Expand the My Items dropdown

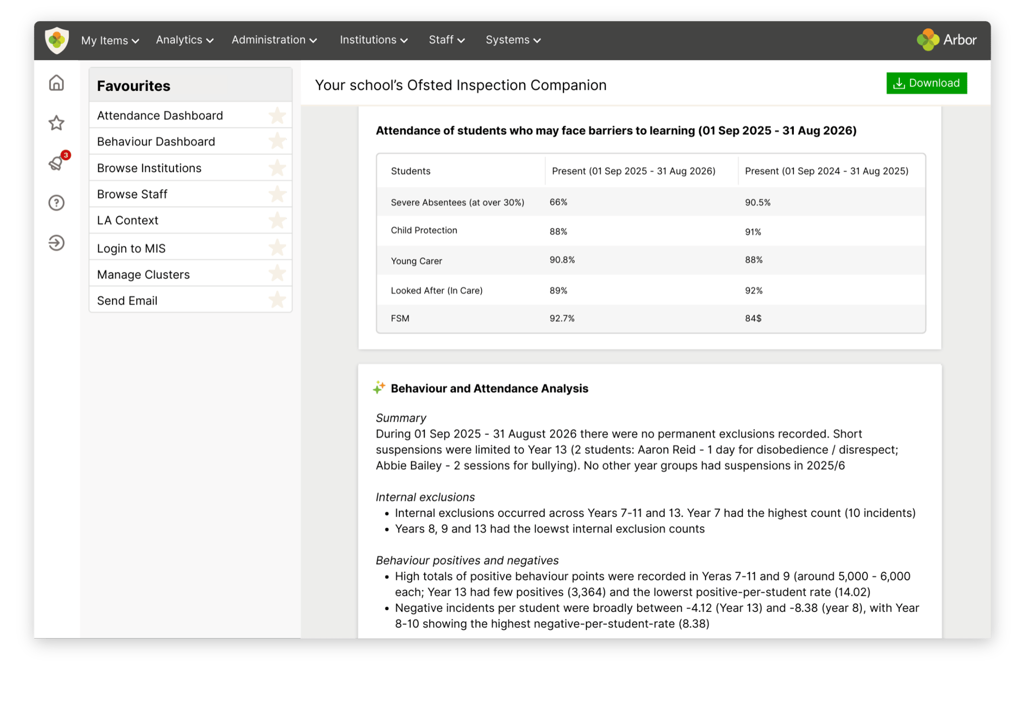click(110, 40)
